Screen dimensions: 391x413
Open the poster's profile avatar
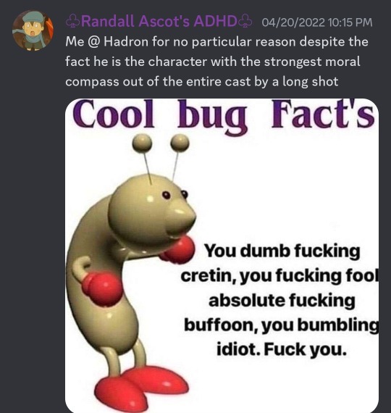(x=33, y=30)
